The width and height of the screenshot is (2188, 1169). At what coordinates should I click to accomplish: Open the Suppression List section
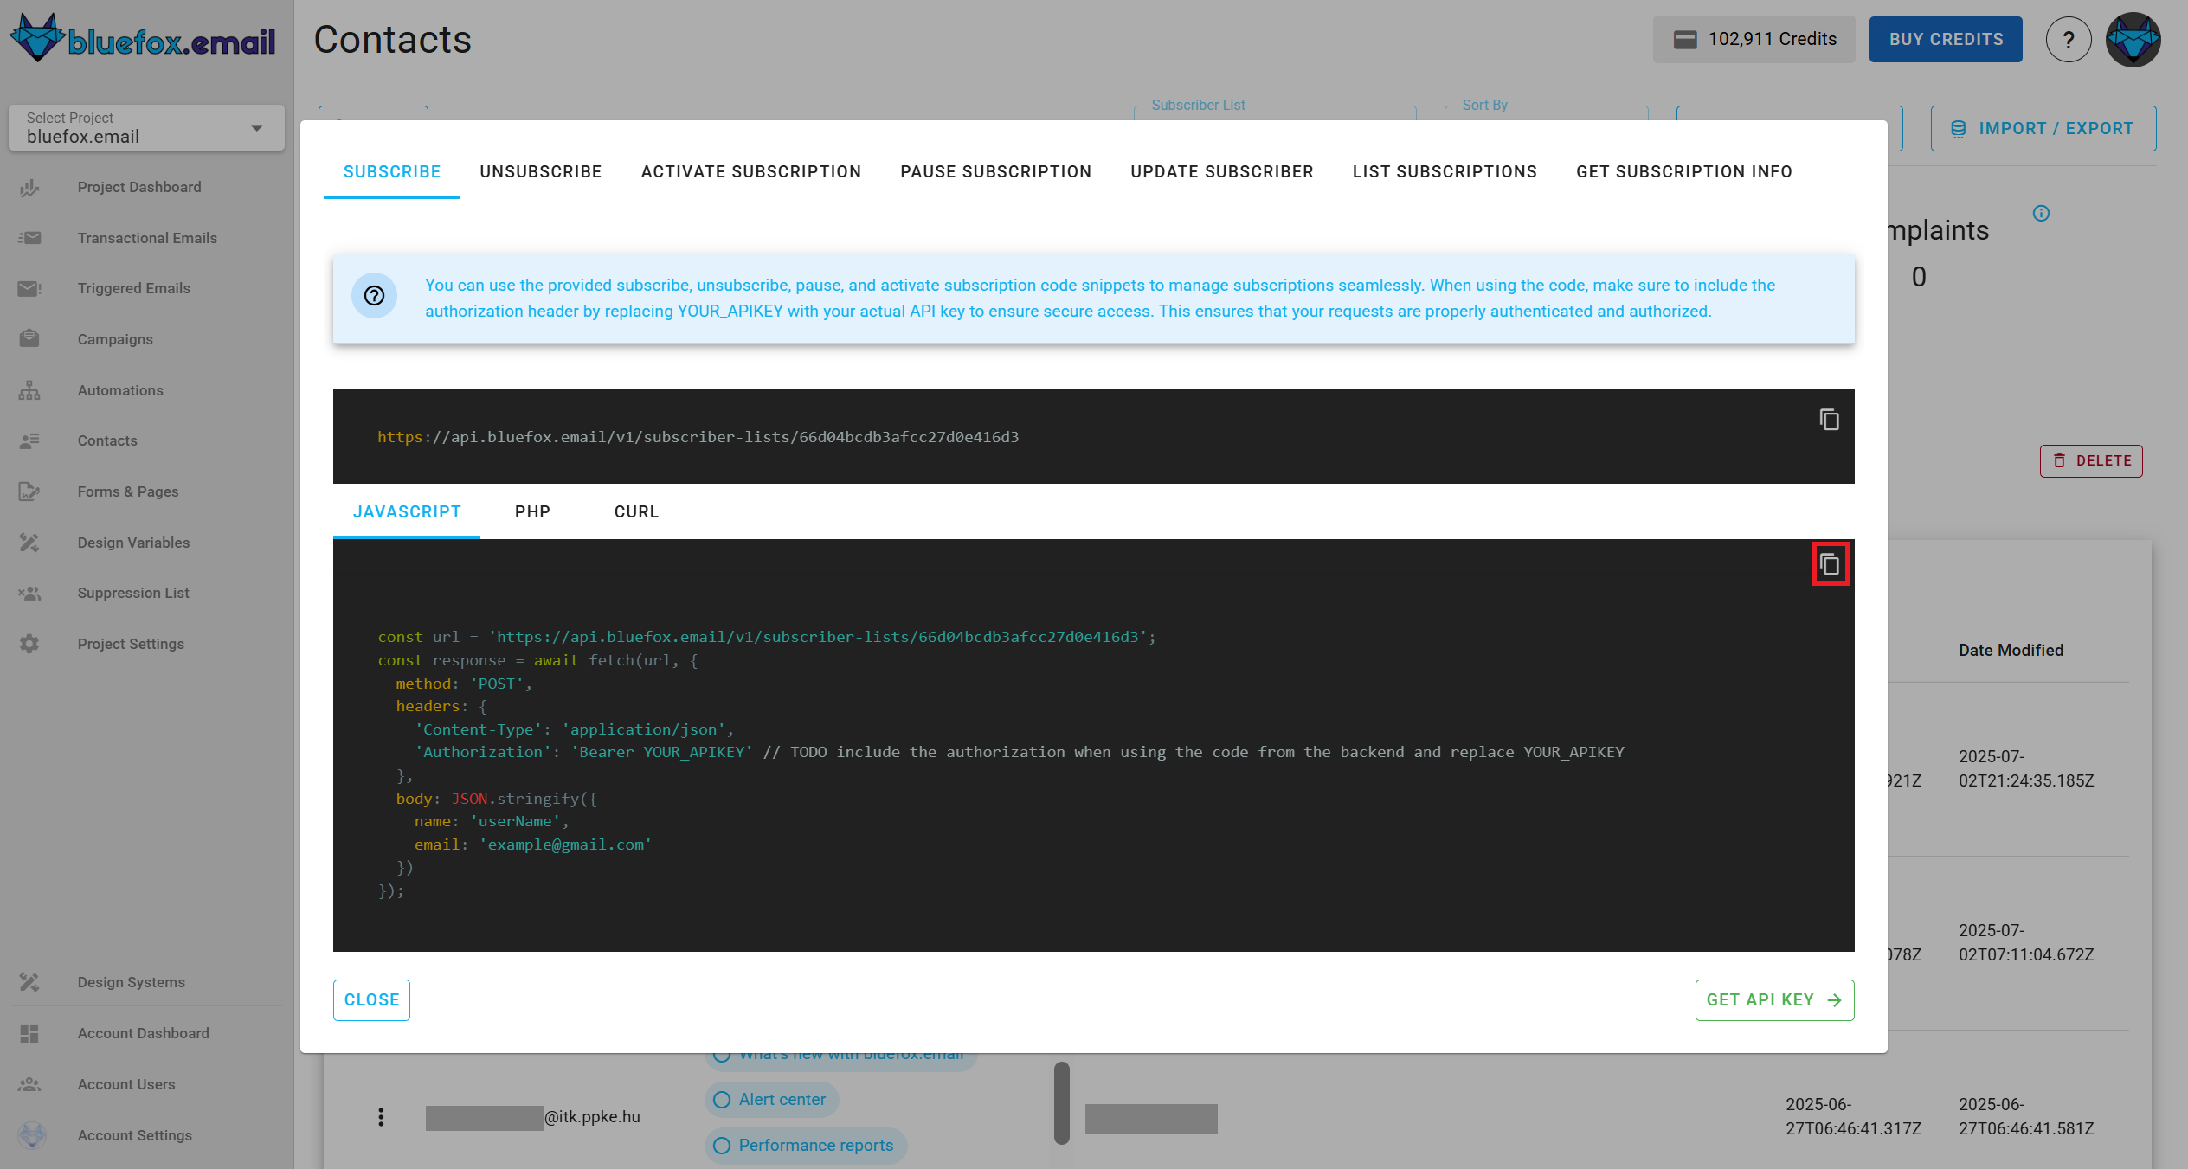click(132, 593)
